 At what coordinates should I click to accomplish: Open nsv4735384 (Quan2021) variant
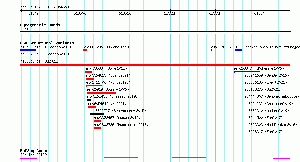[x=106, y=68]
